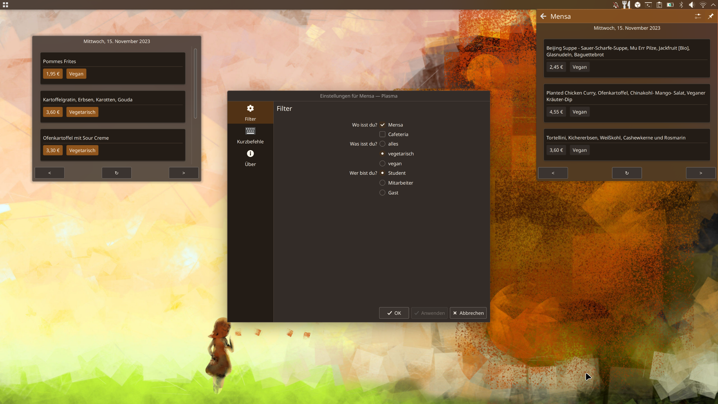The image size is (718, 404).
Task: Open the Bluetooth tray icon
Action: (681, 5)
